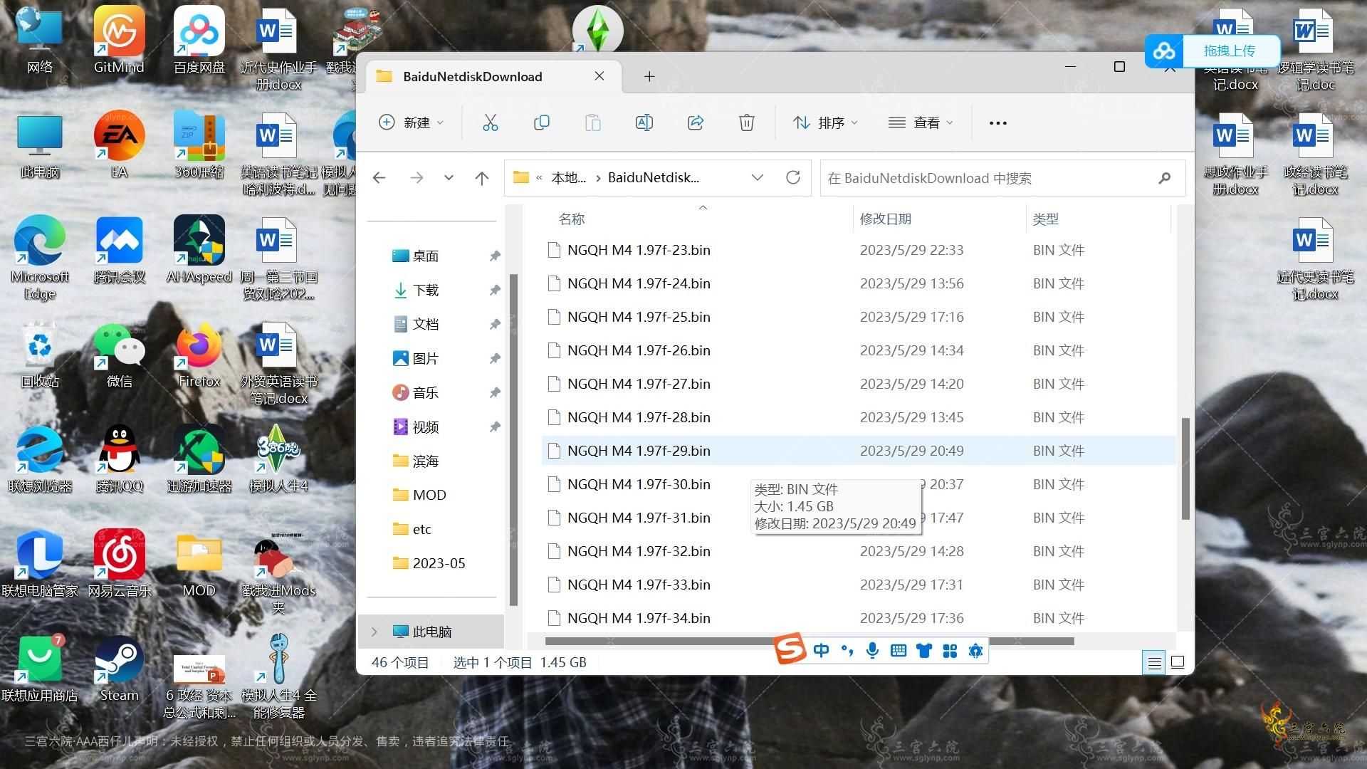Open Microsoft Edge desktop icon
1367x769 pixels.
[40, 258]
